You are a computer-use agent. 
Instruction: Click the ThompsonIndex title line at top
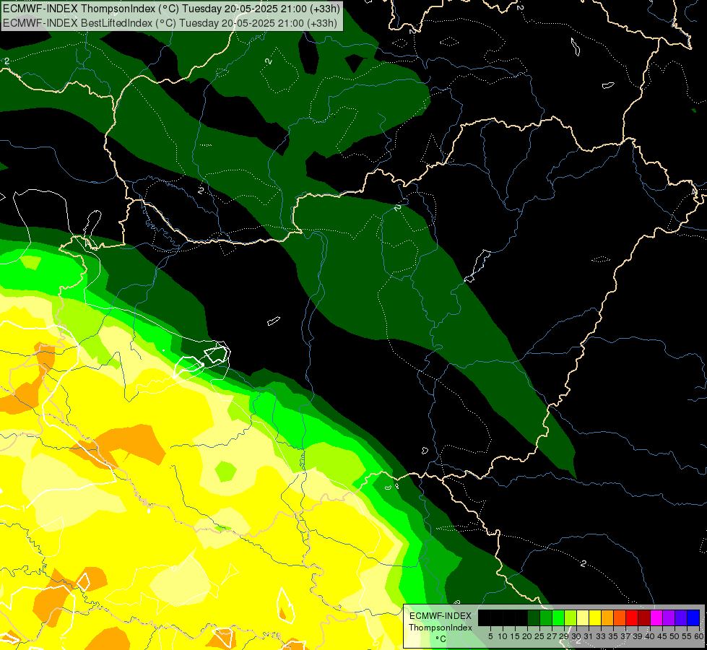[x=171, y=9]
